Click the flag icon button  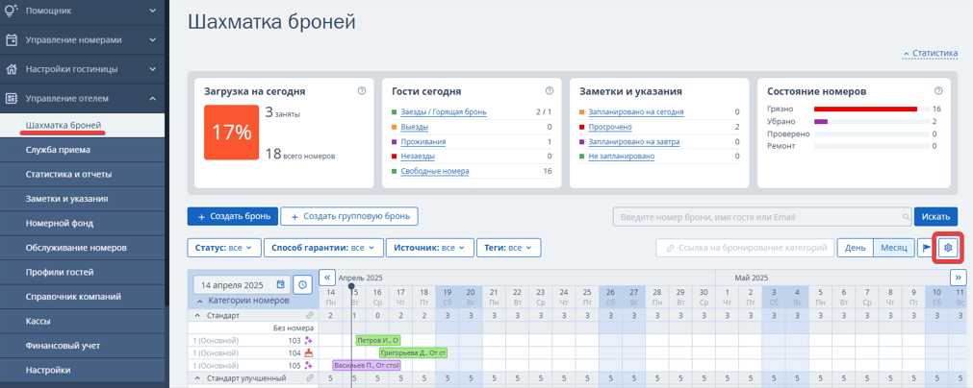(927, 248)
